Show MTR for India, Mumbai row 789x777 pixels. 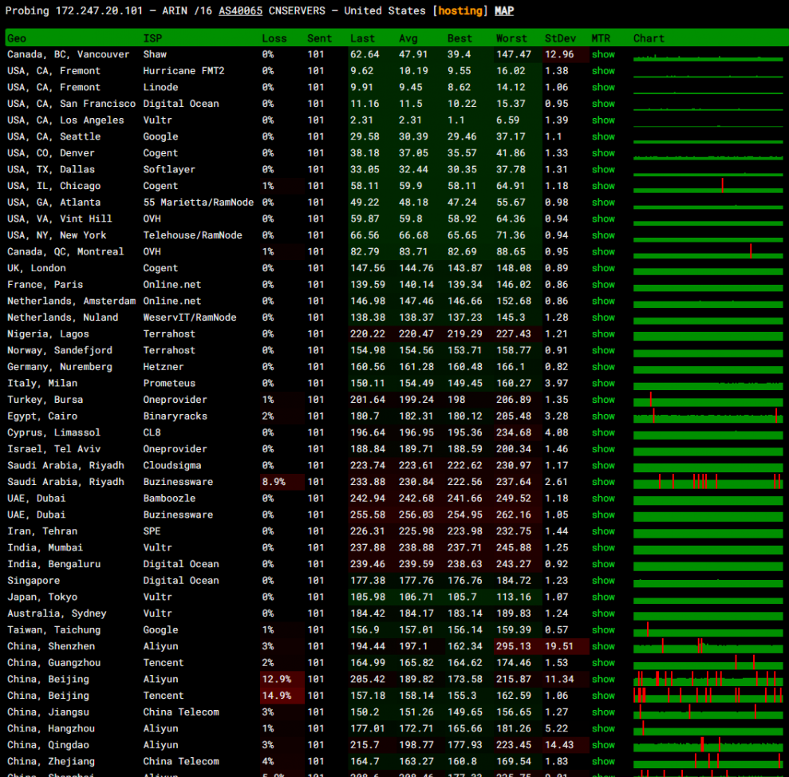[603, 547]
